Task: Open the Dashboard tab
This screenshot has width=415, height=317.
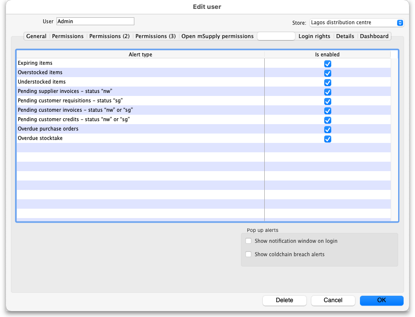Action: tap(374, 36)
